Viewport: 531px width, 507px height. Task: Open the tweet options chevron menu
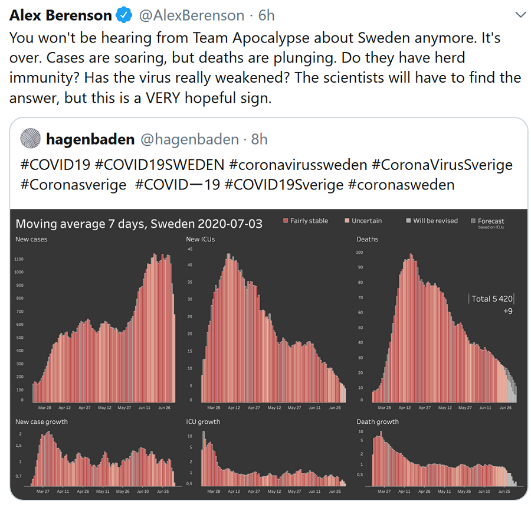(520, 15)
